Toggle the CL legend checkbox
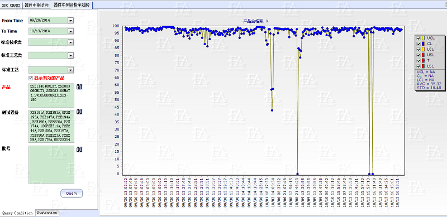 click(418, 44)
